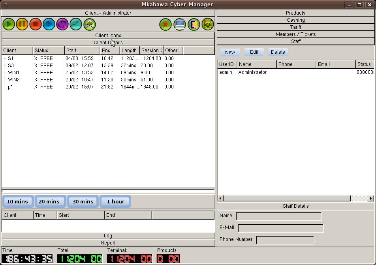Select the monitor screen-view icon
This screenshot has width=376, height=265.
coord(180,24)
